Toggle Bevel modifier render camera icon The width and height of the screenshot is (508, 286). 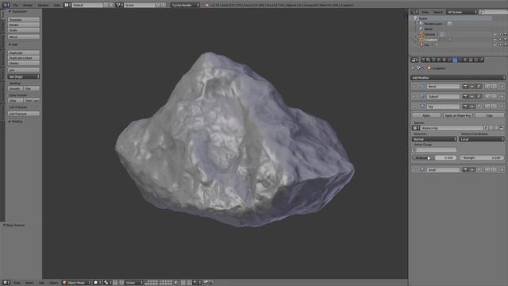click(x=465, y=87)
